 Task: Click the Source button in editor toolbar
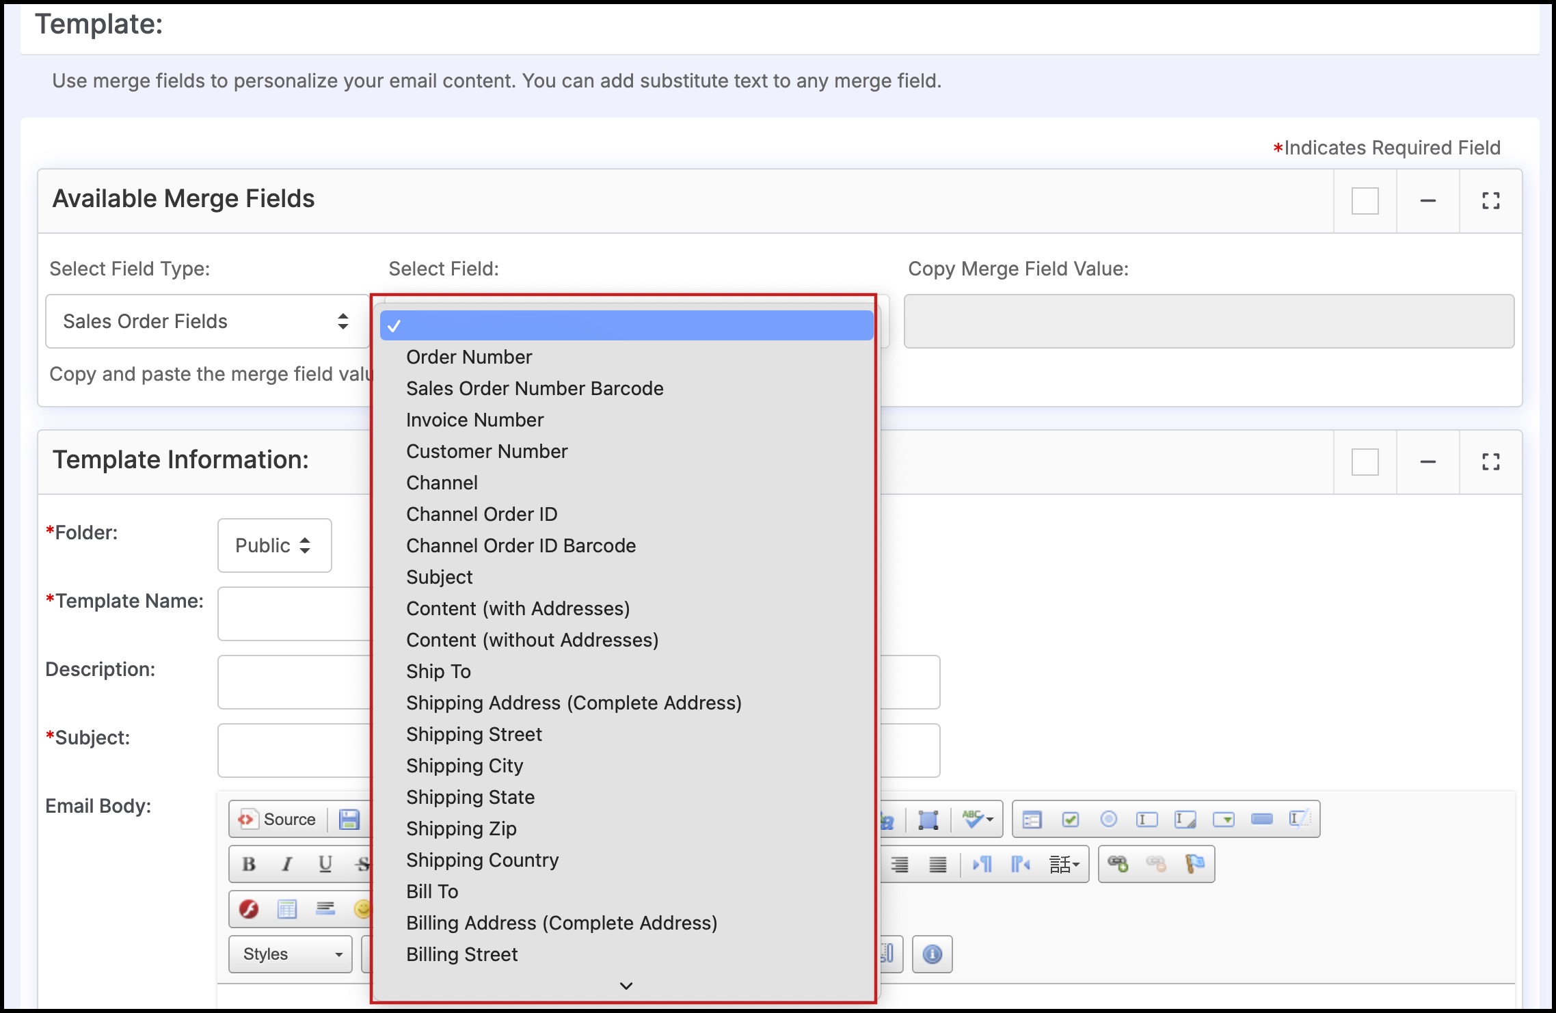pyautogui.click(x=278, y=819)
